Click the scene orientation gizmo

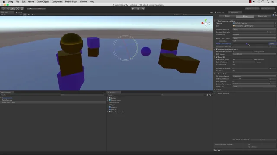click(x=206, y=23)
